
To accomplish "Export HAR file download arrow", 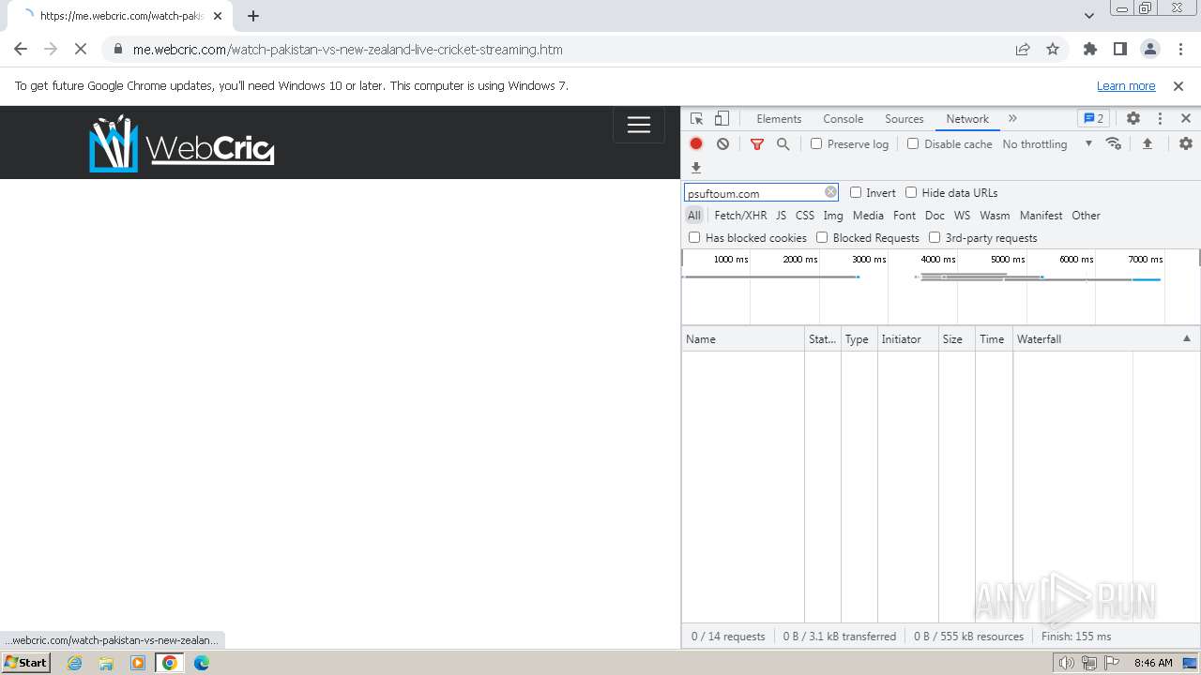I will point(696,168).
